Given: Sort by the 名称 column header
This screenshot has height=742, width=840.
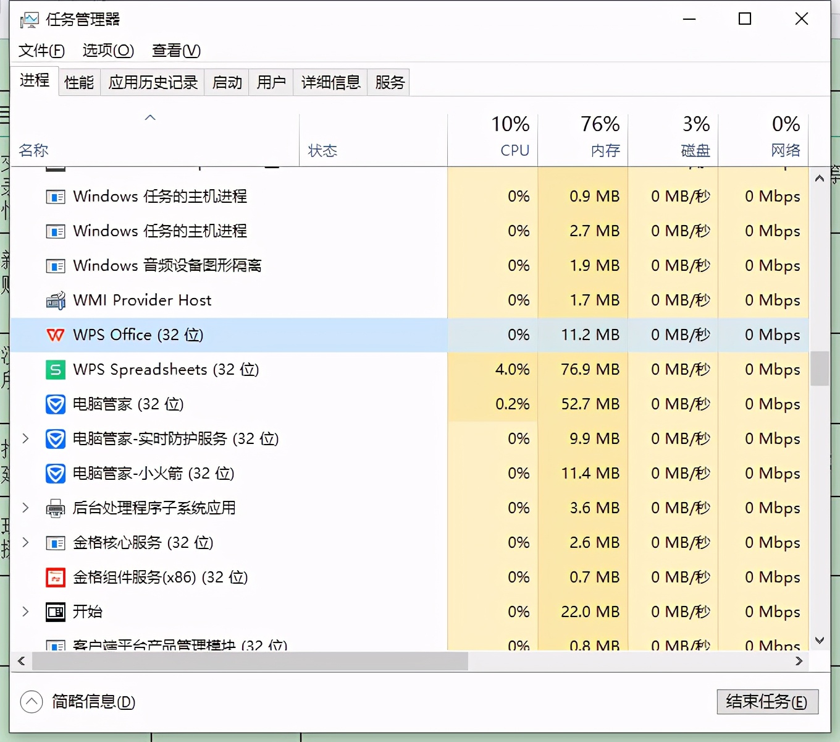Looking at the screenshot, I should [154, 140].
